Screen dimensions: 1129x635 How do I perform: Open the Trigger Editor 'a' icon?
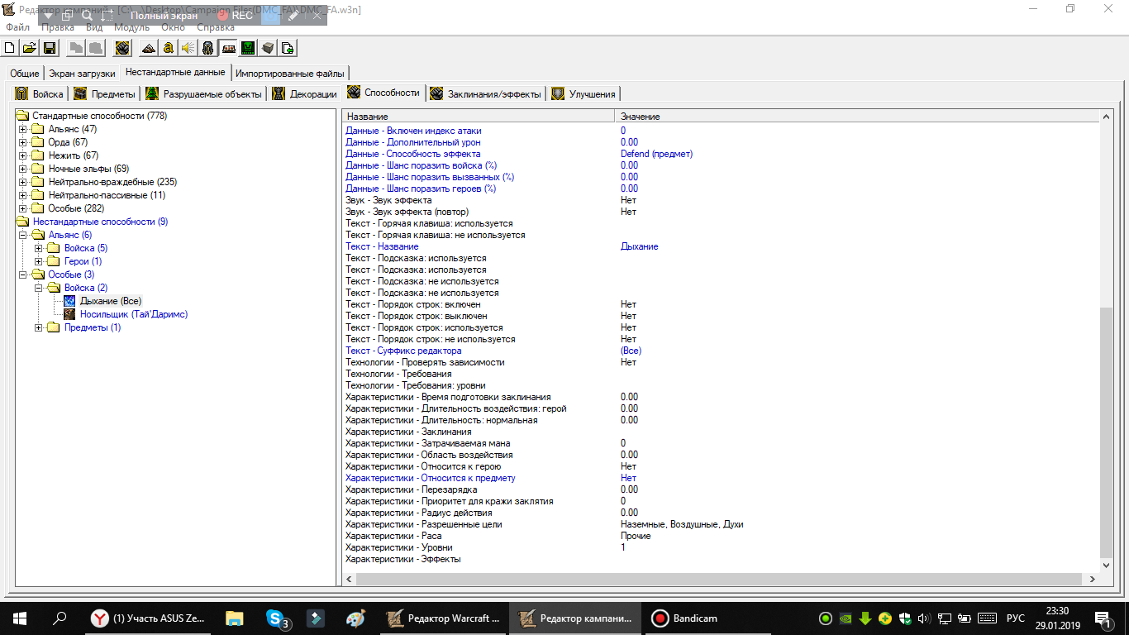pos(169,48)
